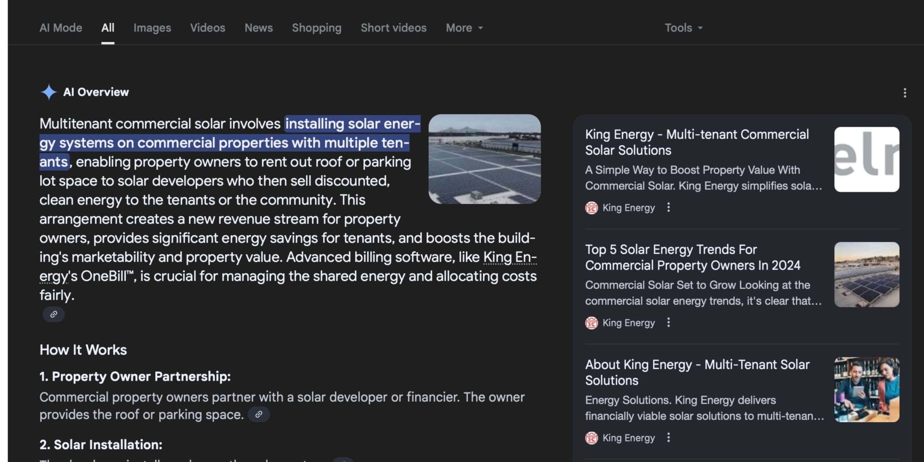Click '1. Property Owner Partnership:' heading
Image resolution: width=924 pixels, height=462 pixels.
click(x=135, y=376)
